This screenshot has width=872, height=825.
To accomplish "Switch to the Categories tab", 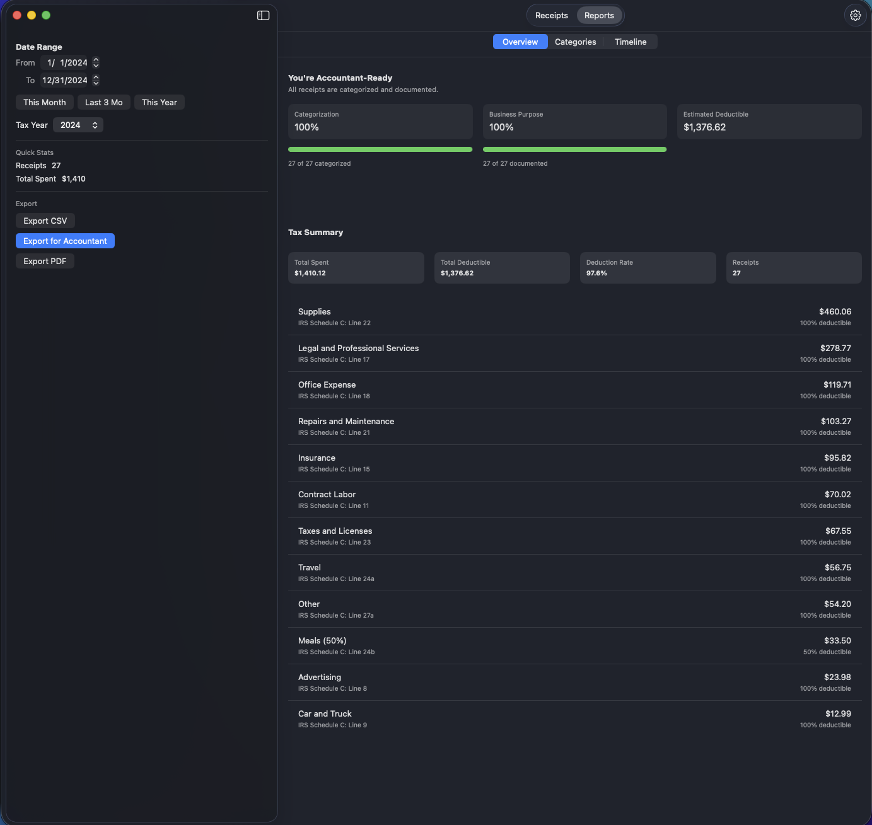I will pos(574,42).
